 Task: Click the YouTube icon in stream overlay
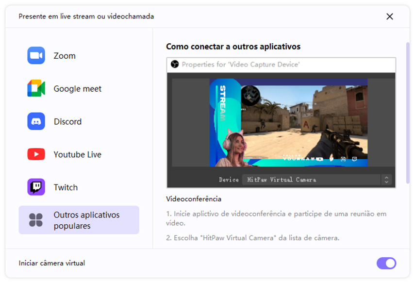tap(319, 159)
